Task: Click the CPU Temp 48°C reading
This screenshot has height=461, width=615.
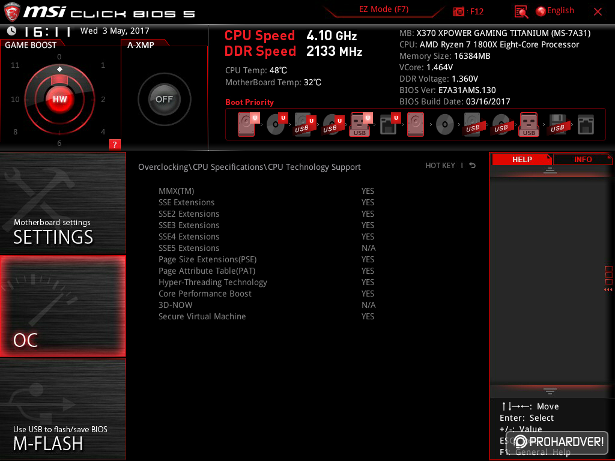Action: (256, 70)
